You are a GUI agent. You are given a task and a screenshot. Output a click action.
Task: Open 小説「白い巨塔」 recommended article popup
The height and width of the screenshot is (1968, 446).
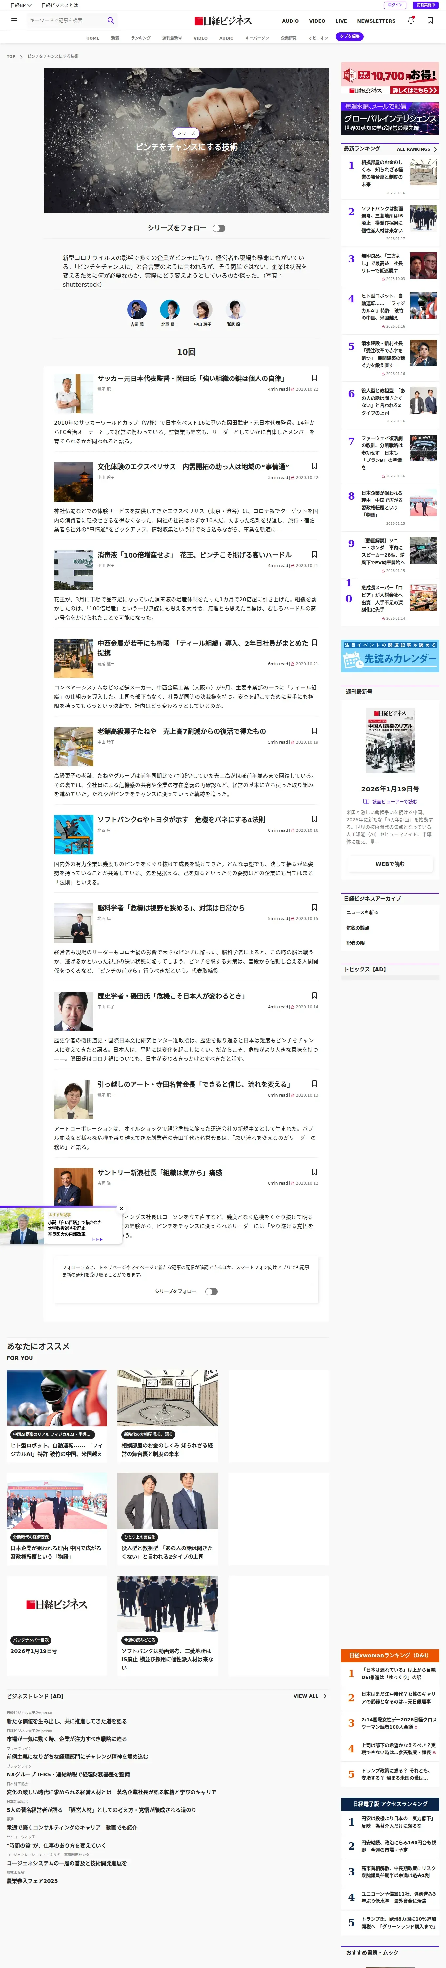(x=60, y=1226)
